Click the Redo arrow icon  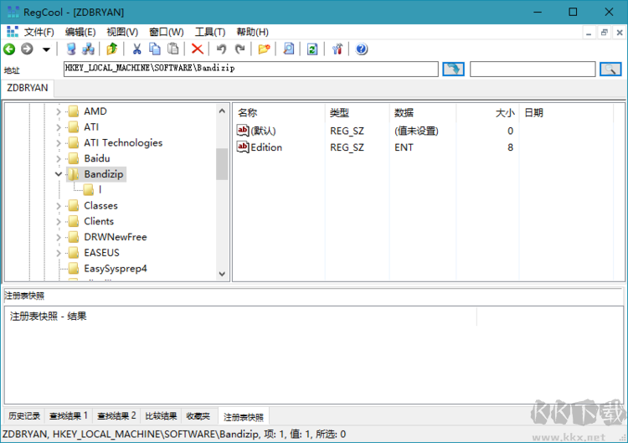pos(239,49)
